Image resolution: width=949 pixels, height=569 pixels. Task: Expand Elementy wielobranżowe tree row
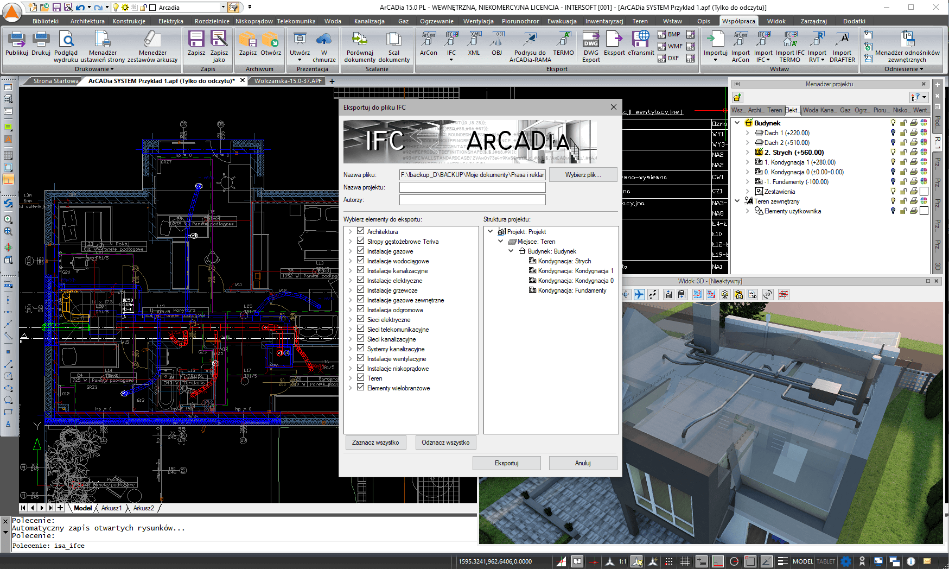pos(351,388)
